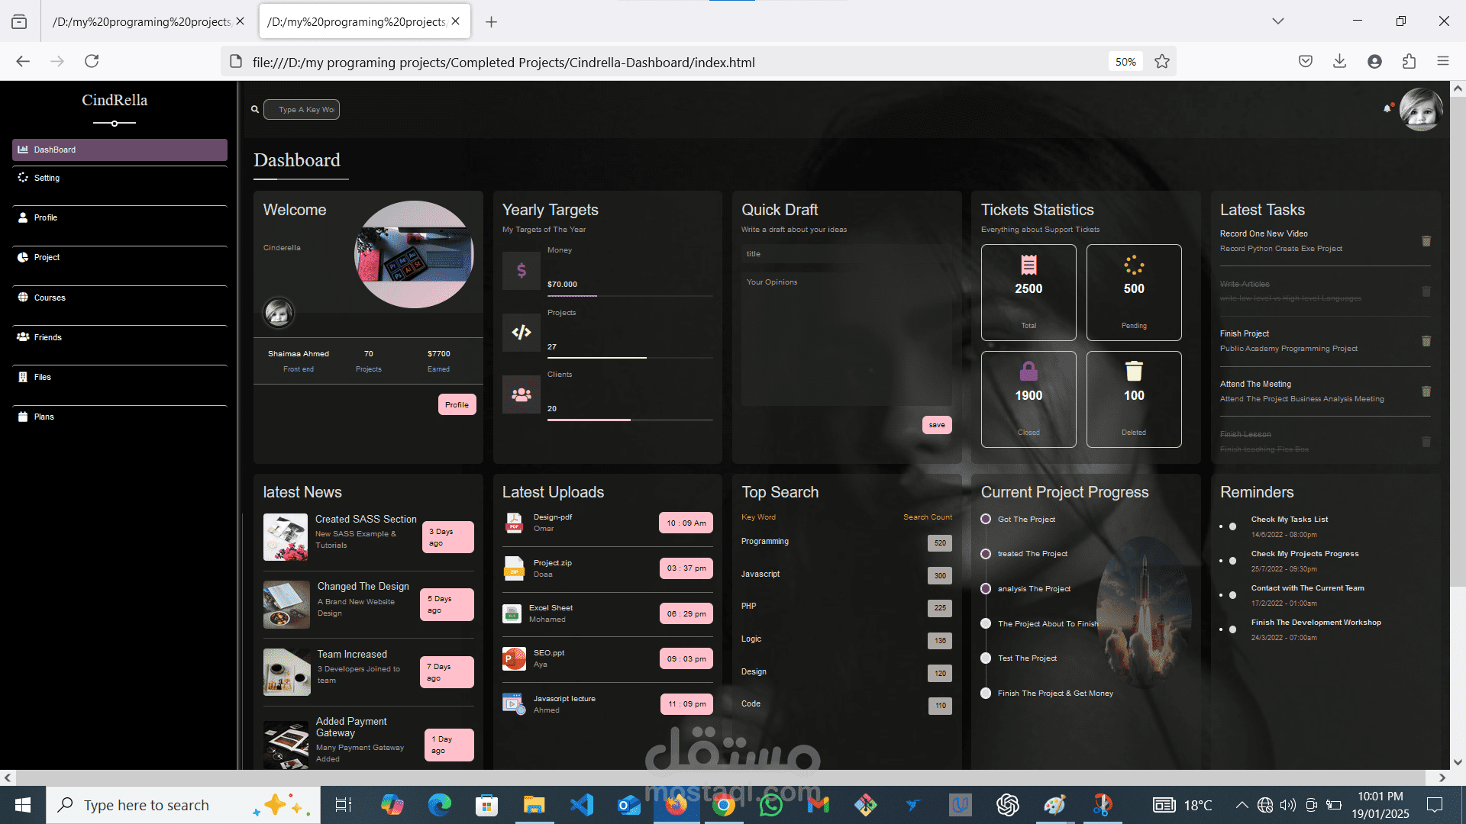Toggle the Finish The Project radio button
Image resolution: width=1466 pixels, height=824 pixels.
pyautogui.click(x=986, y=692)
